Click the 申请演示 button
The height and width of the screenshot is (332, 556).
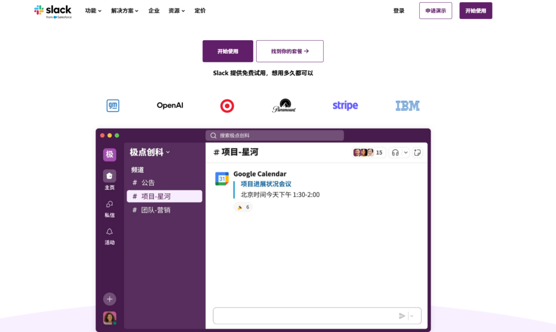(x=435, y=10)
